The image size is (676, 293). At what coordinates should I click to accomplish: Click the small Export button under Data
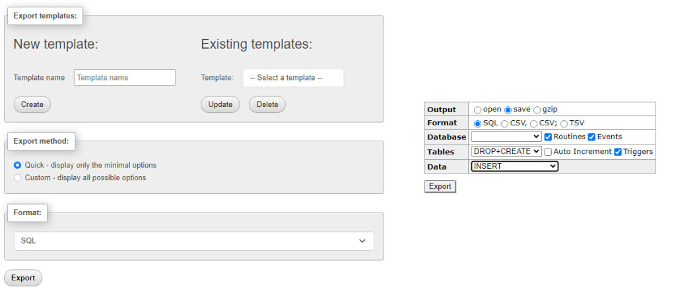[x=440, y=186]
